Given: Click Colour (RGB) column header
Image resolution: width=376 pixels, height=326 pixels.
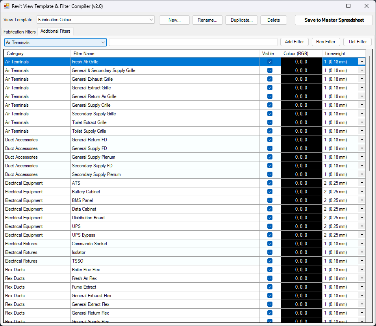Looking at the screenshot, I should pyautogui.click(x=302, y=54).
